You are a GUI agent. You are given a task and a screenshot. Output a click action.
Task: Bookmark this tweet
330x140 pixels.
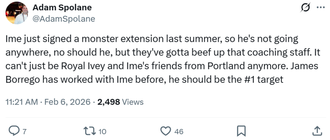(242, 131)
